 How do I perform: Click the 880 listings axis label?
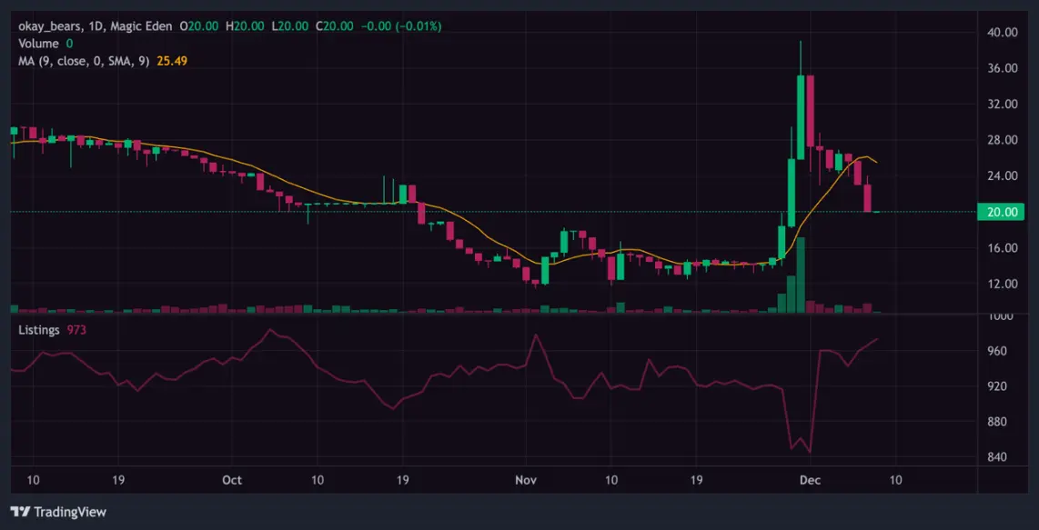click(999, 422)
